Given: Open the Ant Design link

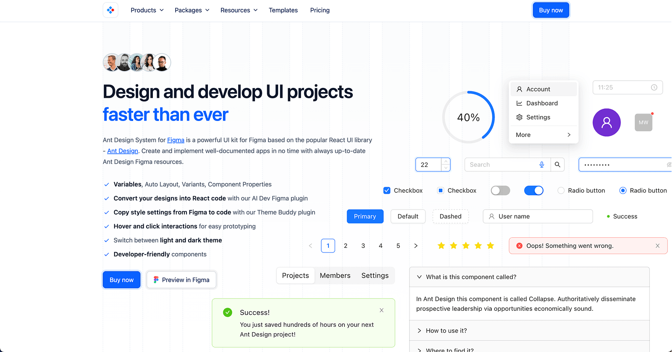Looking at the screenshot, I should (123, 151).
